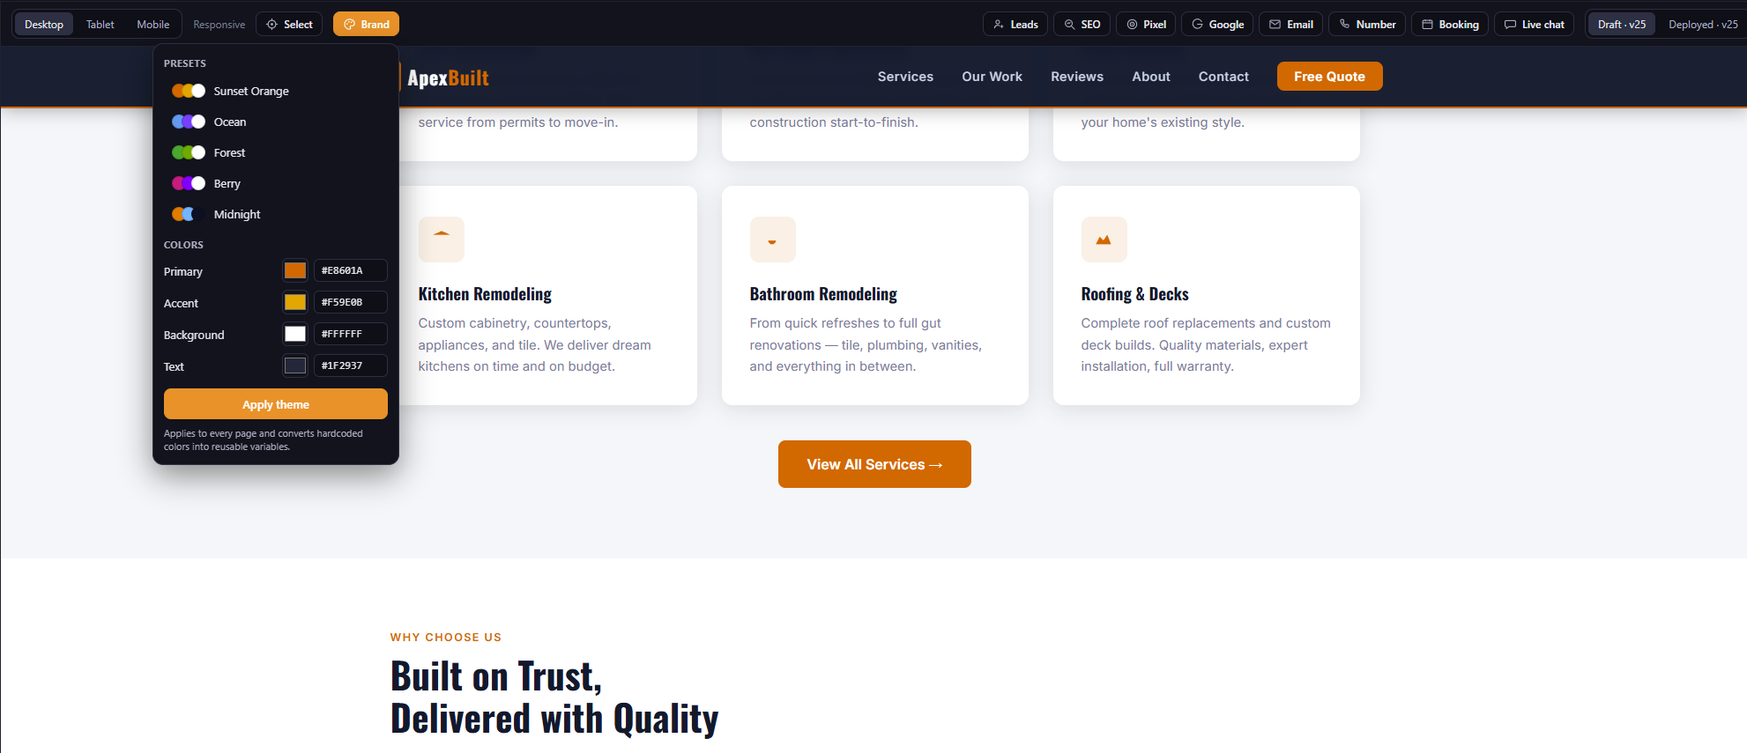Go to About nav link
Viewport: 1747px width, 753px height.
pyautogui.click(x=1151, y=77)
